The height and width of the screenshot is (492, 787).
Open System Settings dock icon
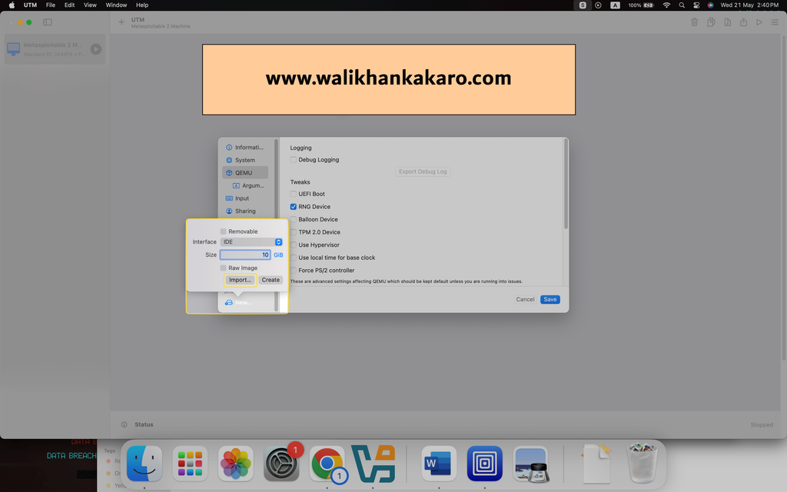[x=281, y=464]
